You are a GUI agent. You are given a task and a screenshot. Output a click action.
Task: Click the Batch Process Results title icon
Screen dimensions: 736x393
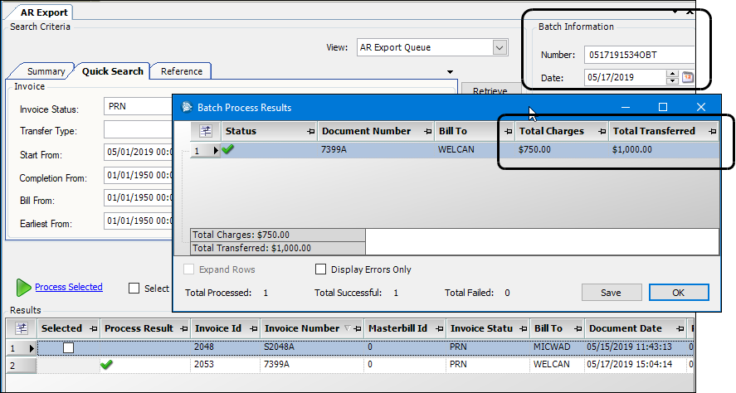(x=186, y=107)
